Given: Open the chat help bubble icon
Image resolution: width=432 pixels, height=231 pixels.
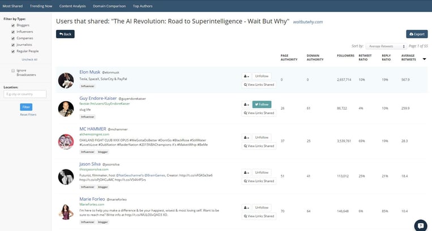Looking at the screenshot, I should click(x=421, y=226).
